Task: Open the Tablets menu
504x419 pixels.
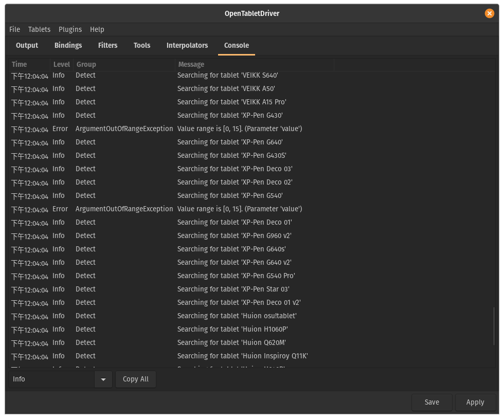Action: tap(39, 29)
